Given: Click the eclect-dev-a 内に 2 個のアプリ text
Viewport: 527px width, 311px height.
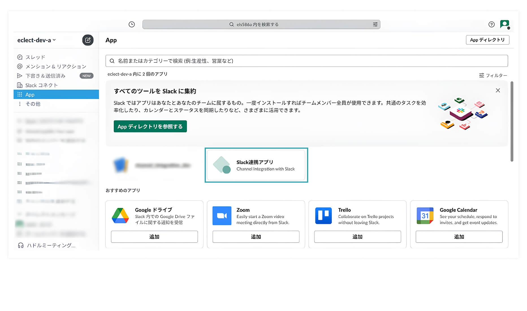Looking at the screenshot, I should (x=137, y=74).
